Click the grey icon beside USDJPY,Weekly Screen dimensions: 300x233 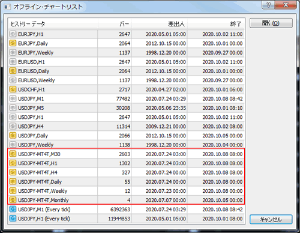coord(13,145)
